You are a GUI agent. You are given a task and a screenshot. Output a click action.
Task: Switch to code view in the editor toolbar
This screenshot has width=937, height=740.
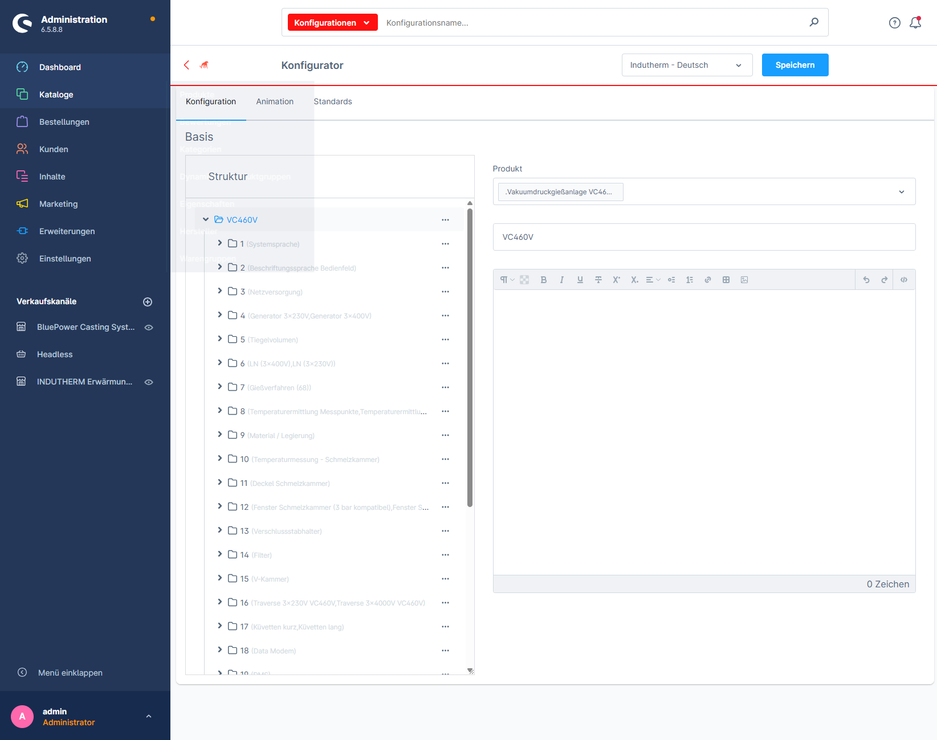click(904, 280)
